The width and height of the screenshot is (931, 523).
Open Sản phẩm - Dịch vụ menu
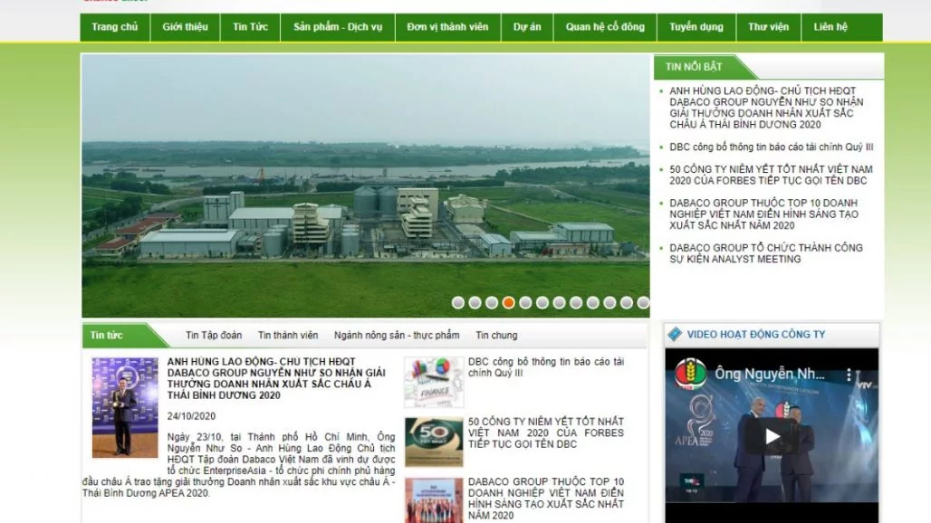338,27
